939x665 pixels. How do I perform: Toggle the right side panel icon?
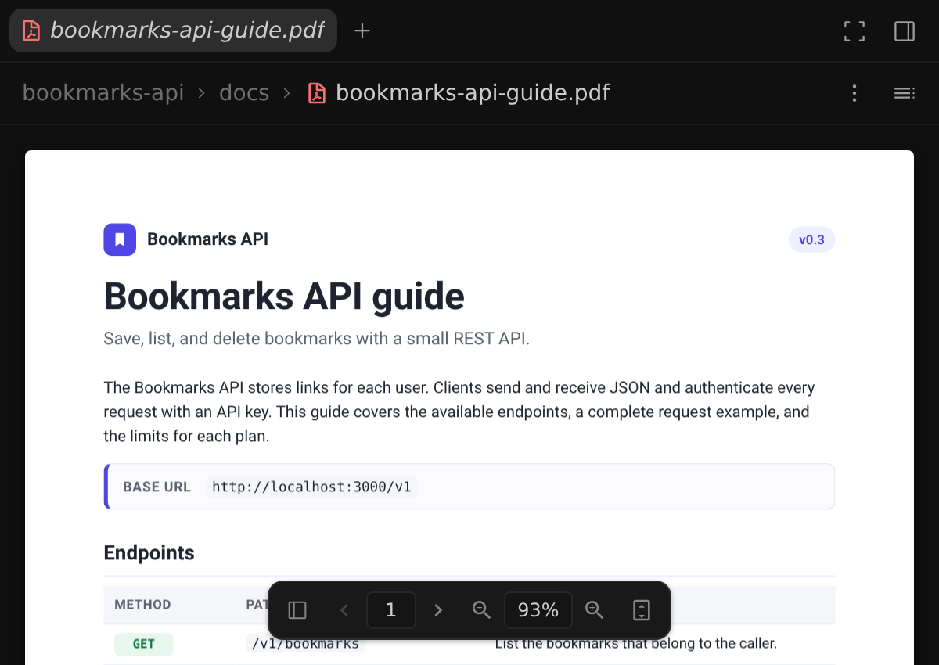point(905,31)
